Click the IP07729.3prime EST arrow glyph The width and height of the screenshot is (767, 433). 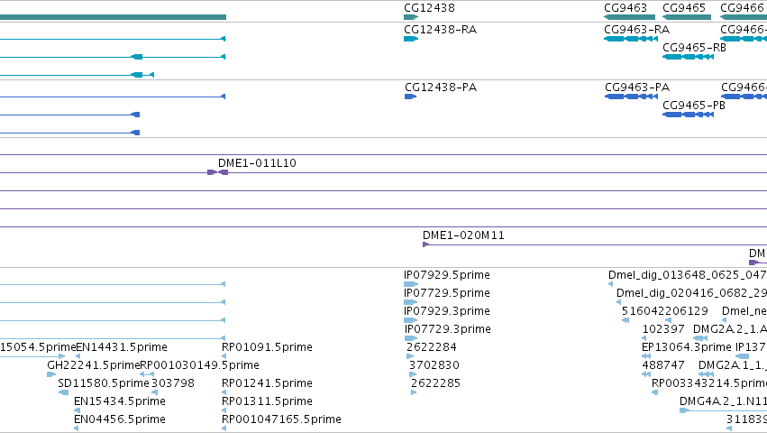(411, 338)
